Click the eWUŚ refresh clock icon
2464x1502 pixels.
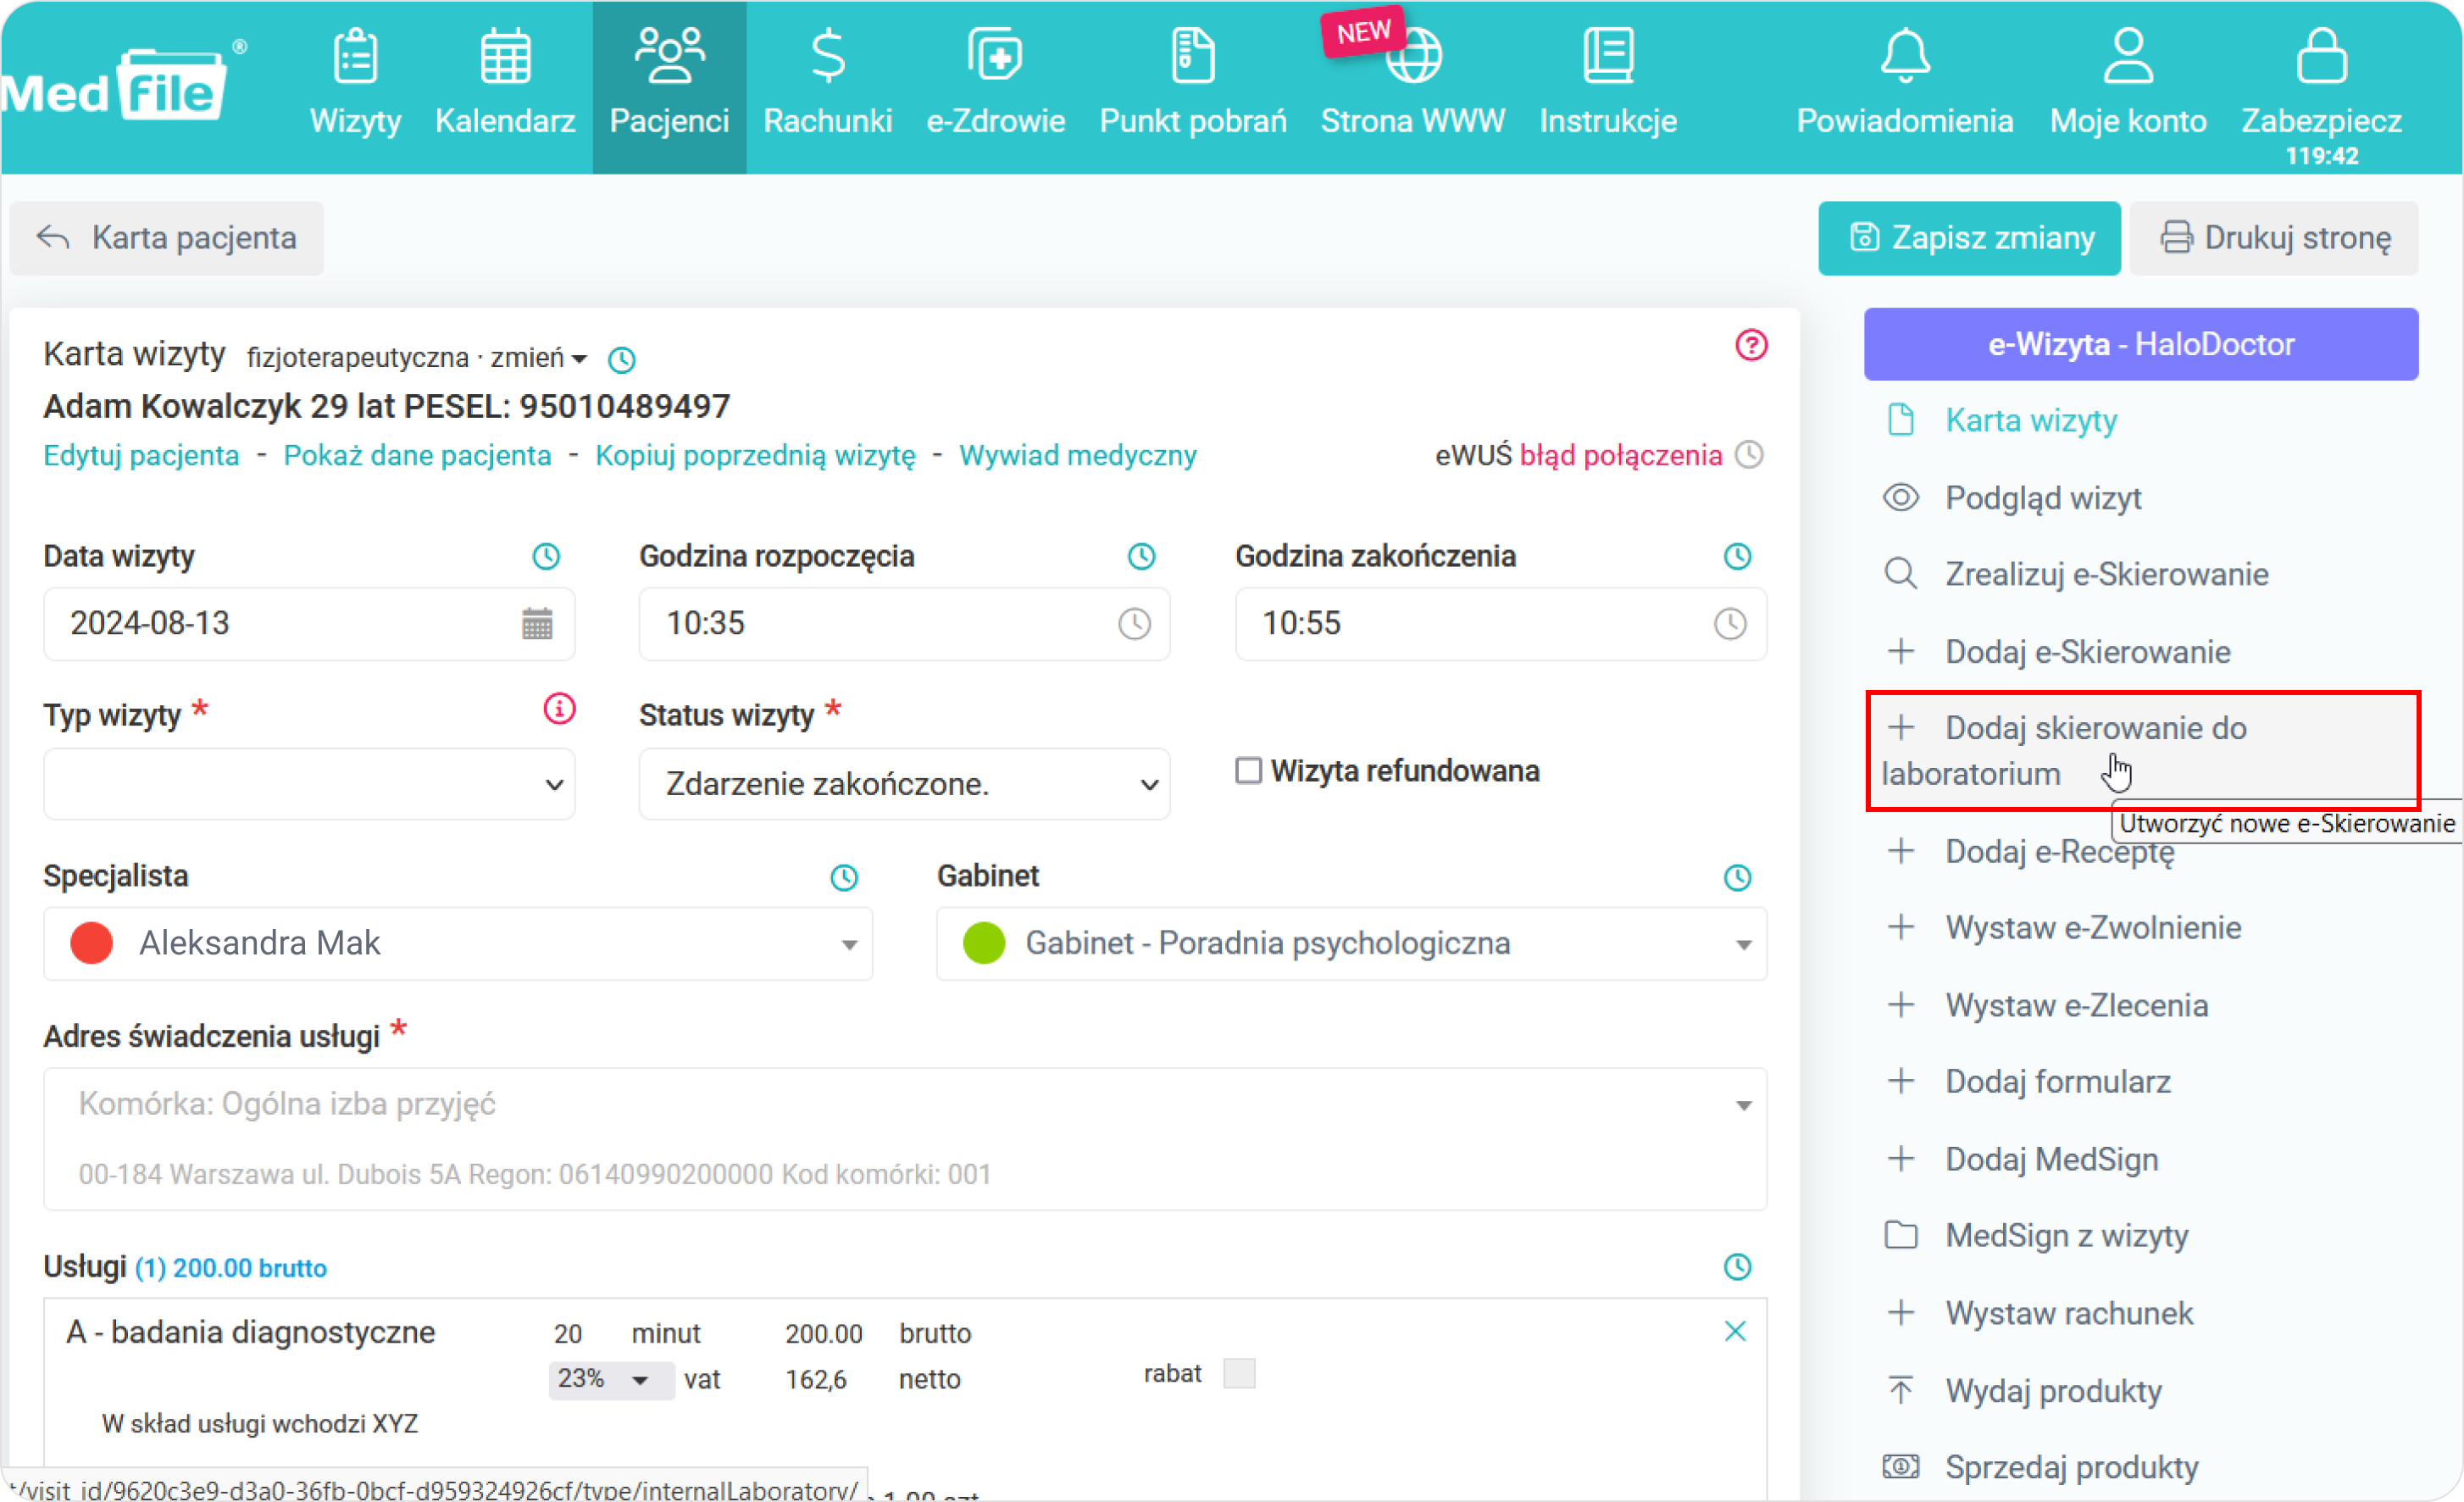click(1749, 454)
